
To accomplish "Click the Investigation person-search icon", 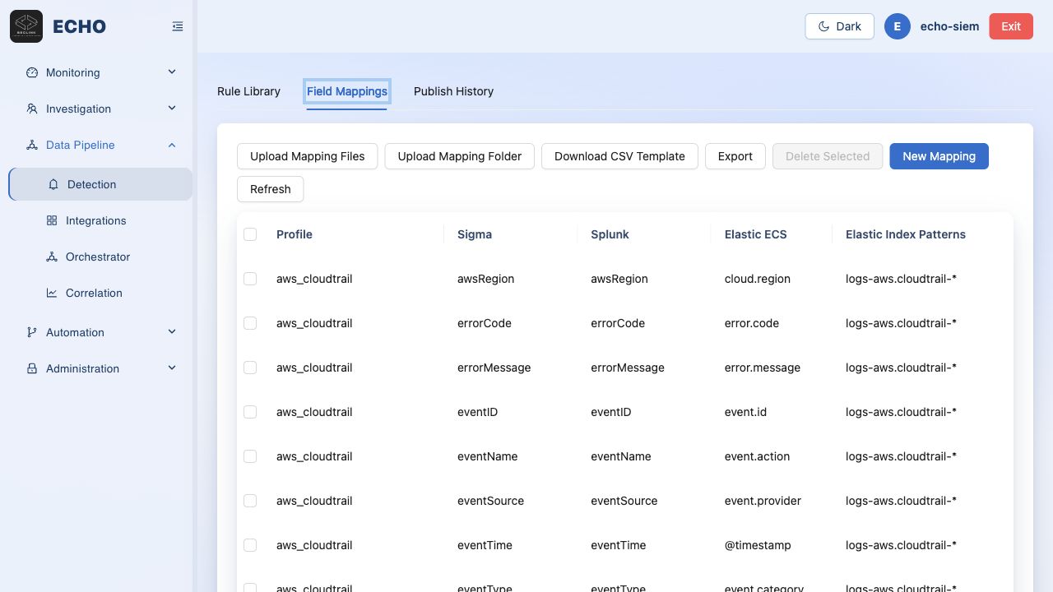I will point(32,109).
